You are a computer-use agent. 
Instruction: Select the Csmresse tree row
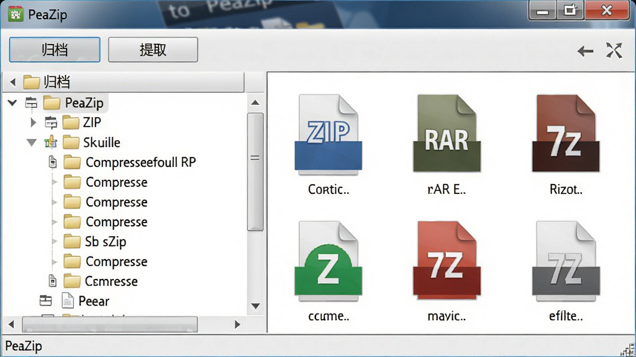pos(111,281)
